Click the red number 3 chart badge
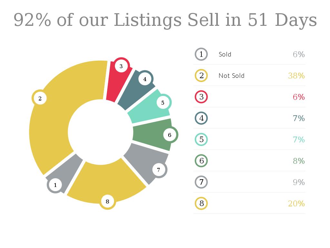This screenshot has width=330, height=248. pyautogui.click(x=121, y=66)
